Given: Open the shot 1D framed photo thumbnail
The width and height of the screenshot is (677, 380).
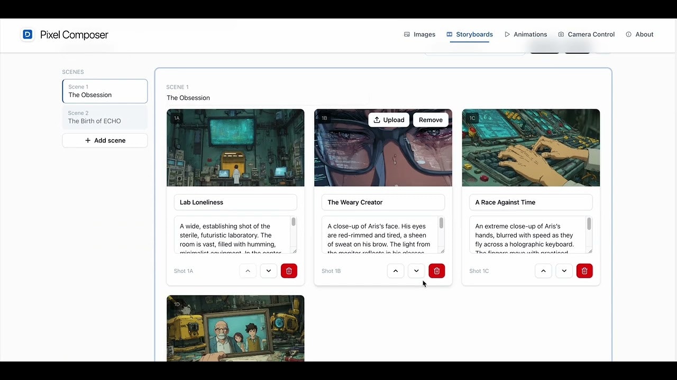Looking at the screenshot, I should point(235,328).
